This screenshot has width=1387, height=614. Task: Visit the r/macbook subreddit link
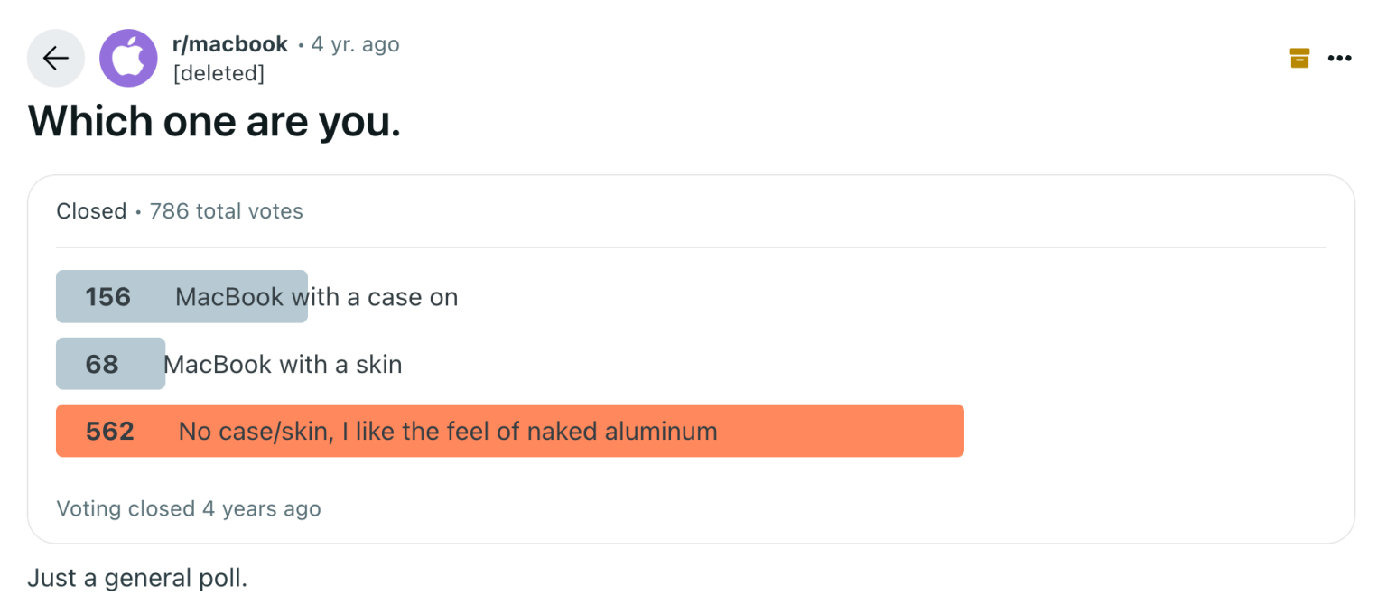[x=229, y=44]
